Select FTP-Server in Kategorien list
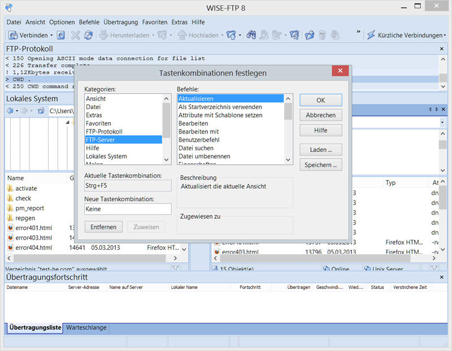This screenshot has height=351, width=452. (x=123, y=140)
